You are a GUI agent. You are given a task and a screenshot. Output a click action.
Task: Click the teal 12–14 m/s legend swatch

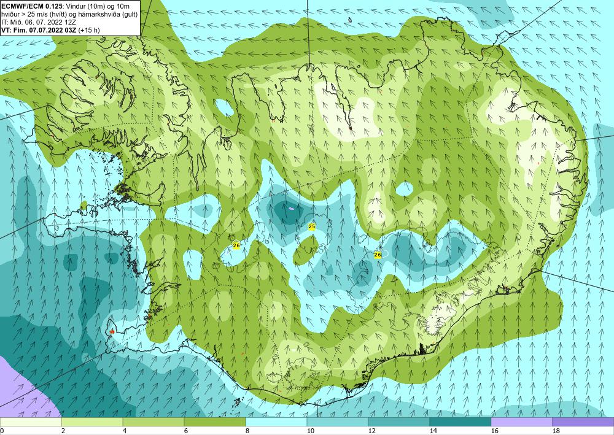[398, 422]
